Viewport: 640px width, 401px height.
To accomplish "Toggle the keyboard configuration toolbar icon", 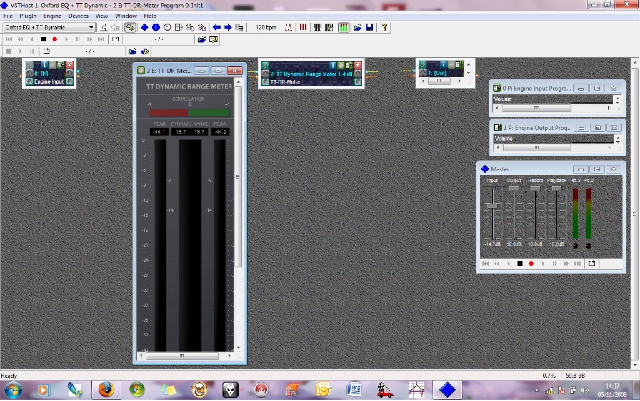I will click(329, 27).
